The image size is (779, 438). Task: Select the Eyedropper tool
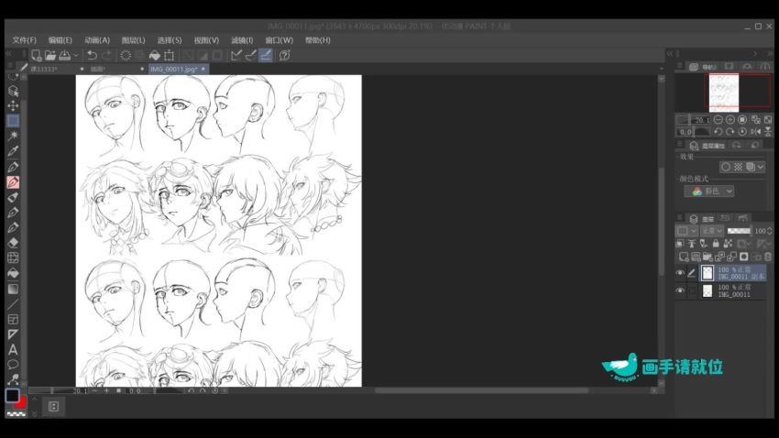pos(13,151)
